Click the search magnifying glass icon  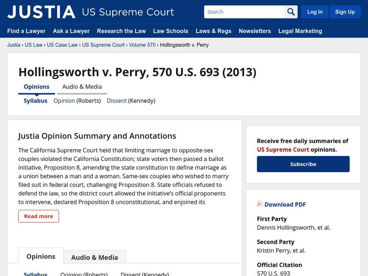pos(291,11)
